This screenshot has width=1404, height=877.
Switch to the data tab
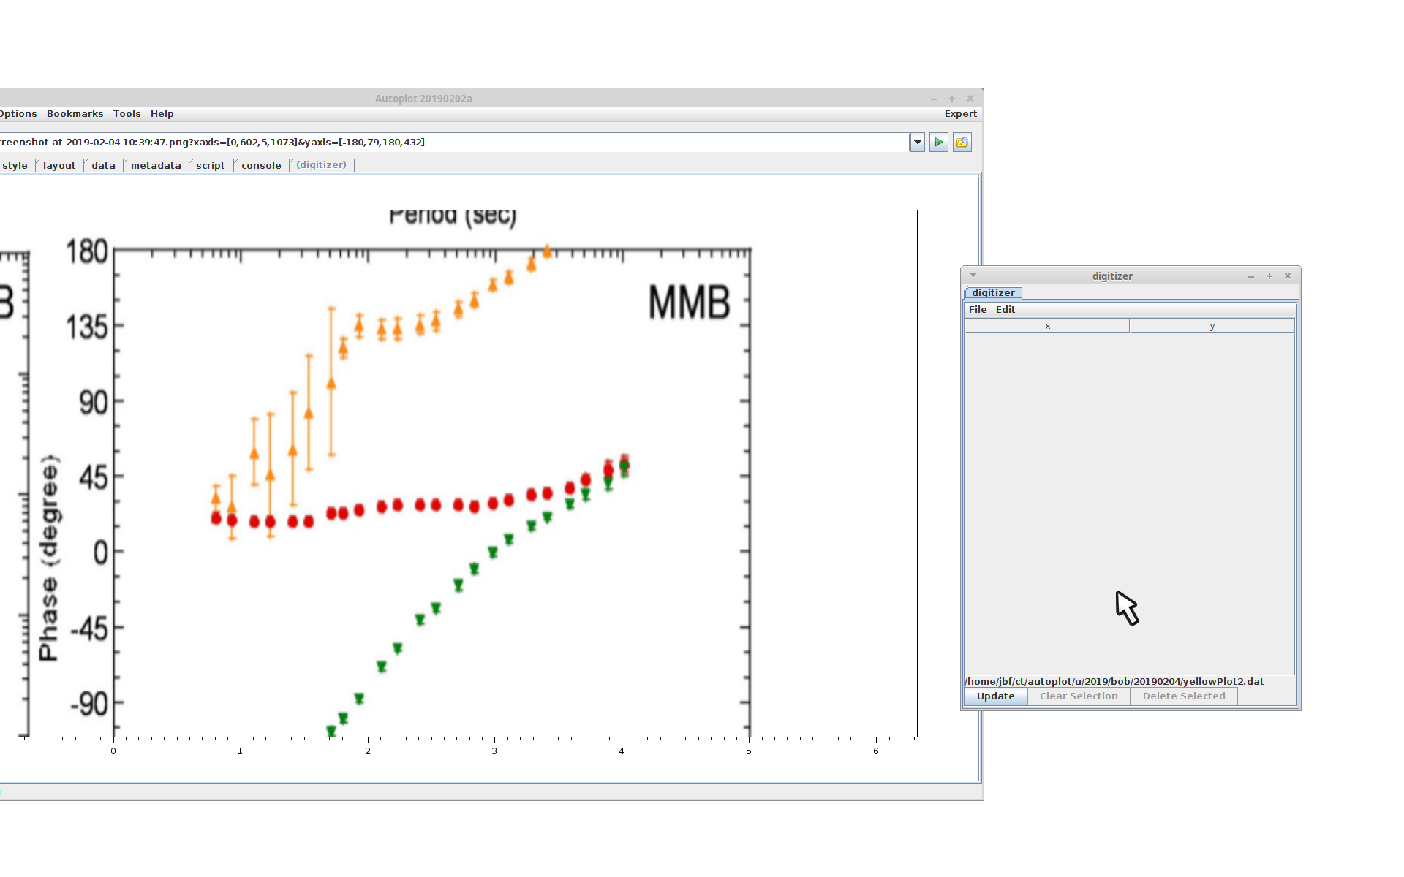[103, 166]
